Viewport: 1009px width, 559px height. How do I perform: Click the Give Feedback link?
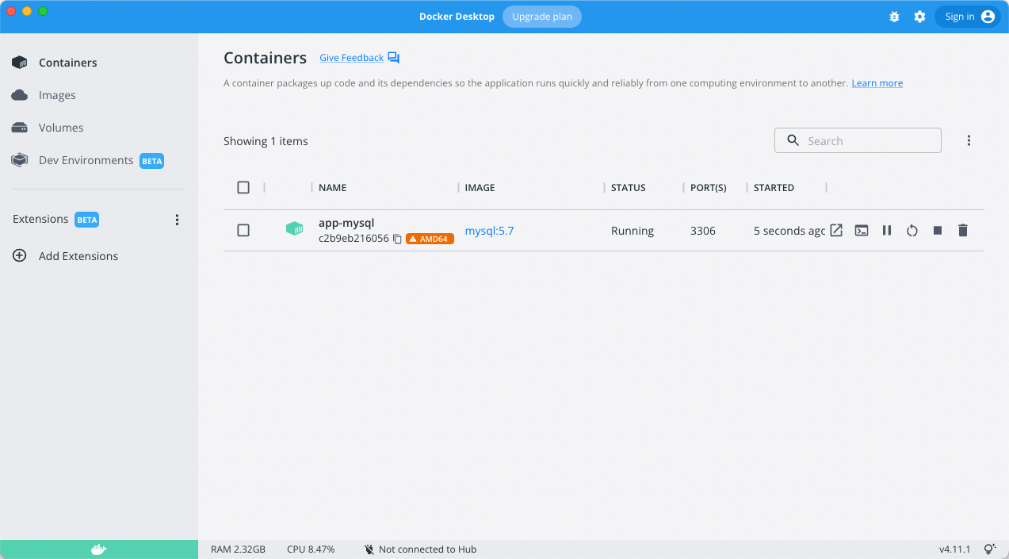point(351,58)
